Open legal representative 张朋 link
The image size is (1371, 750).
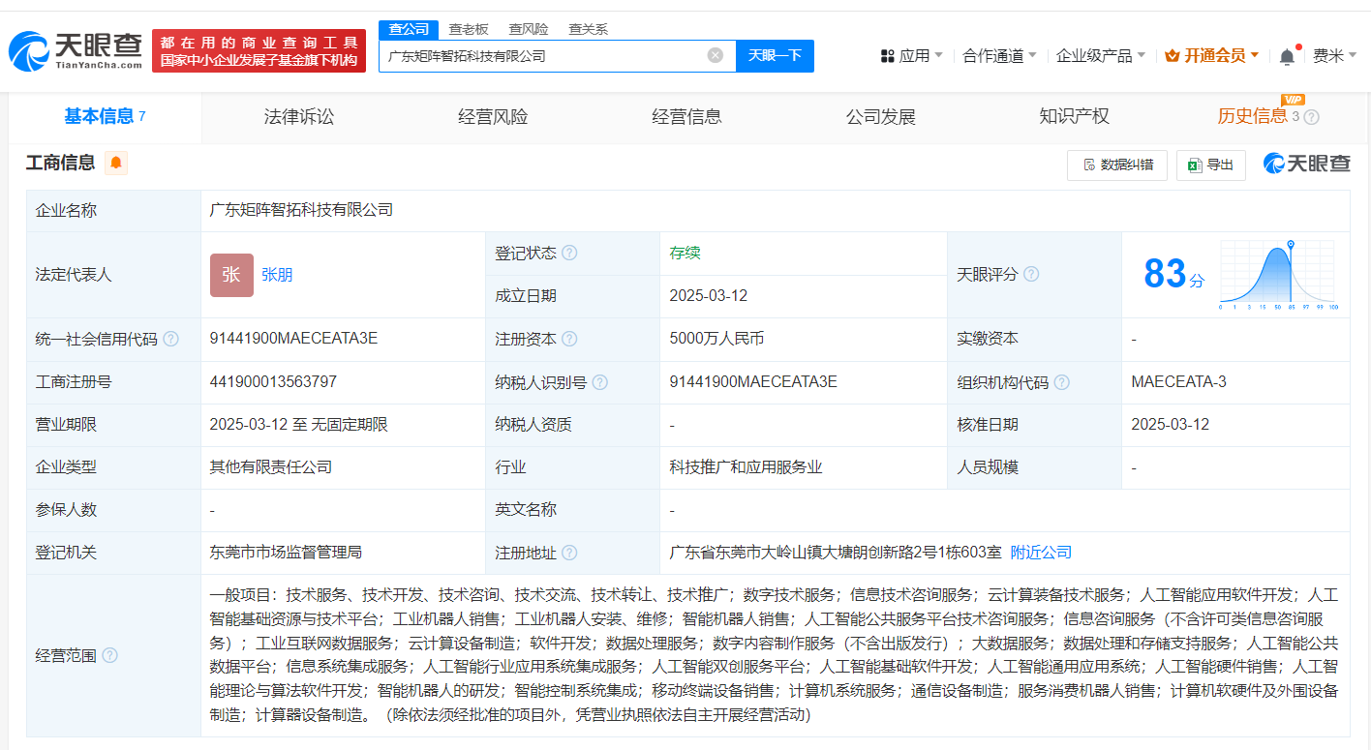pyautogui.click(x=277, y=275)
